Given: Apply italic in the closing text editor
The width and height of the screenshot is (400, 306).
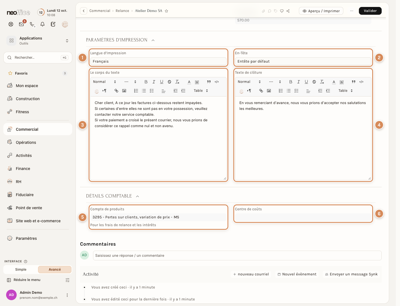Looking at the screenshot, I should tap(298, 82).
